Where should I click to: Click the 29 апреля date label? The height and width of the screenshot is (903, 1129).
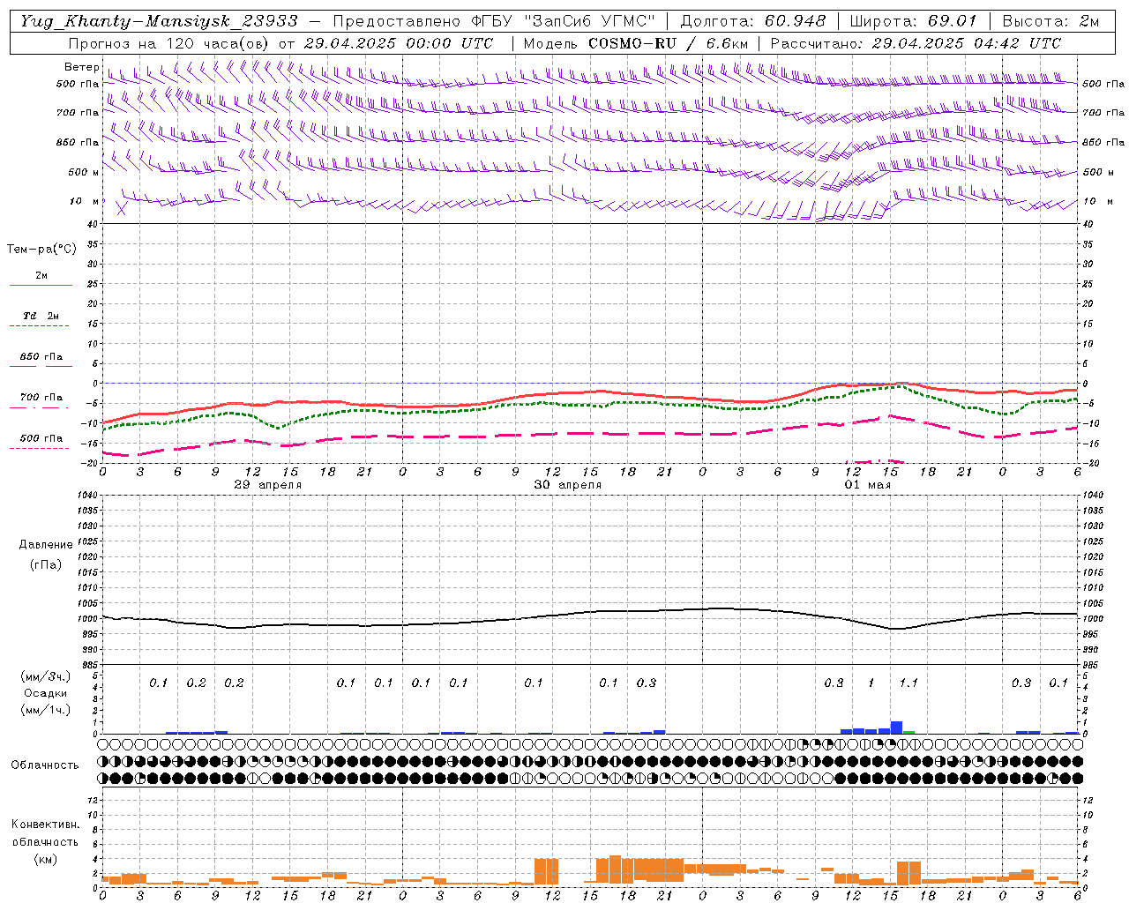coord(267,485)
